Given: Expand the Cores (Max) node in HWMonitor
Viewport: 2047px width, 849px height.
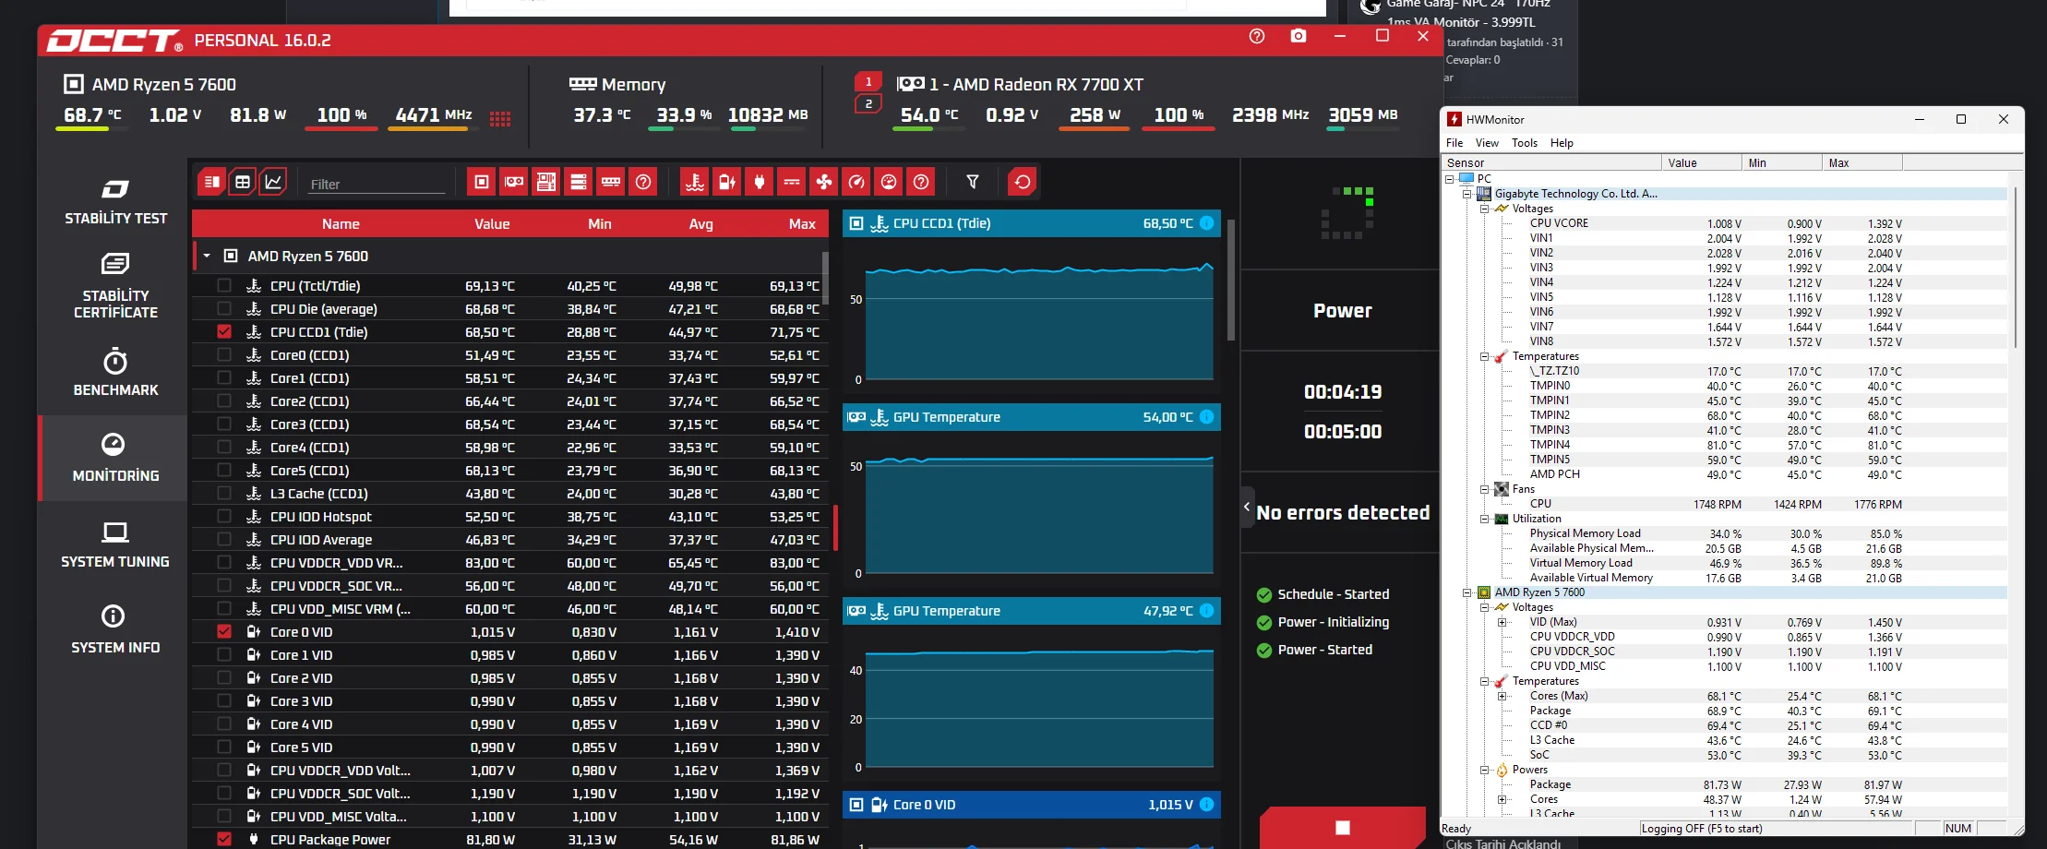Looking at the screenshot, I should (1502, 696).
